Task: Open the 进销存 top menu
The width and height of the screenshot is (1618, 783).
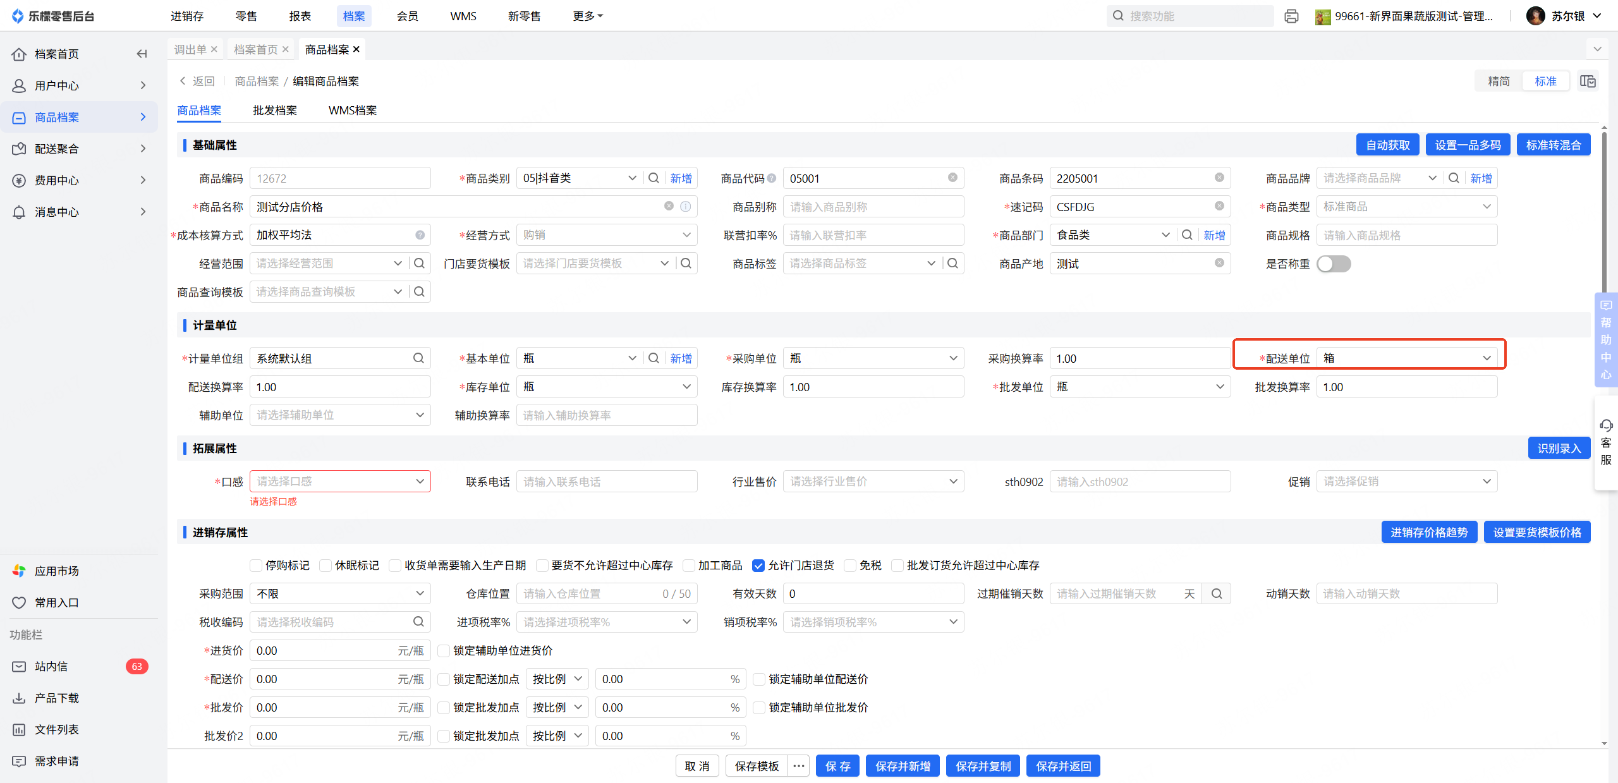Action: pyautogui.click(x=187, y=16)
